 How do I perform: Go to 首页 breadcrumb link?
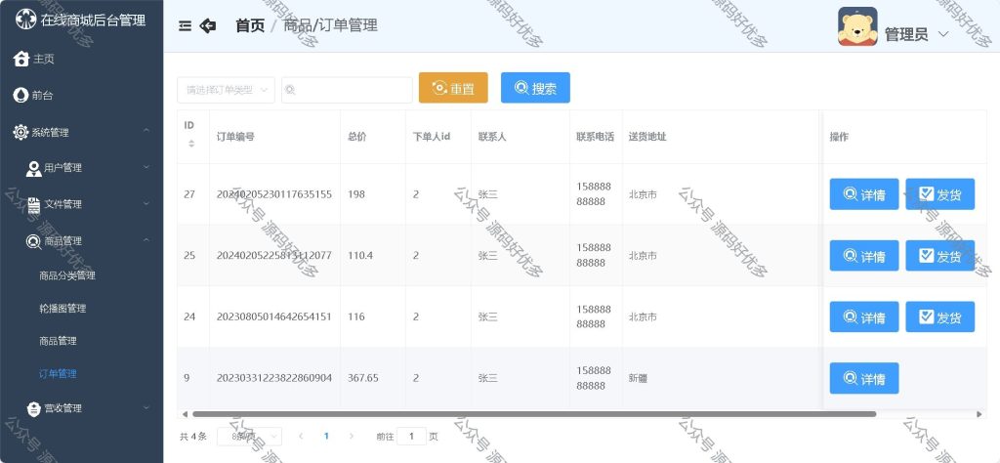250,25
